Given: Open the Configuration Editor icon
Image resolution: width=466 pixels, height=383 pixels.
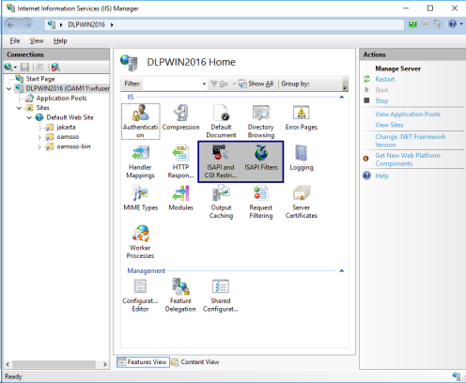Looking at the screenshot, I should point(140,296).
